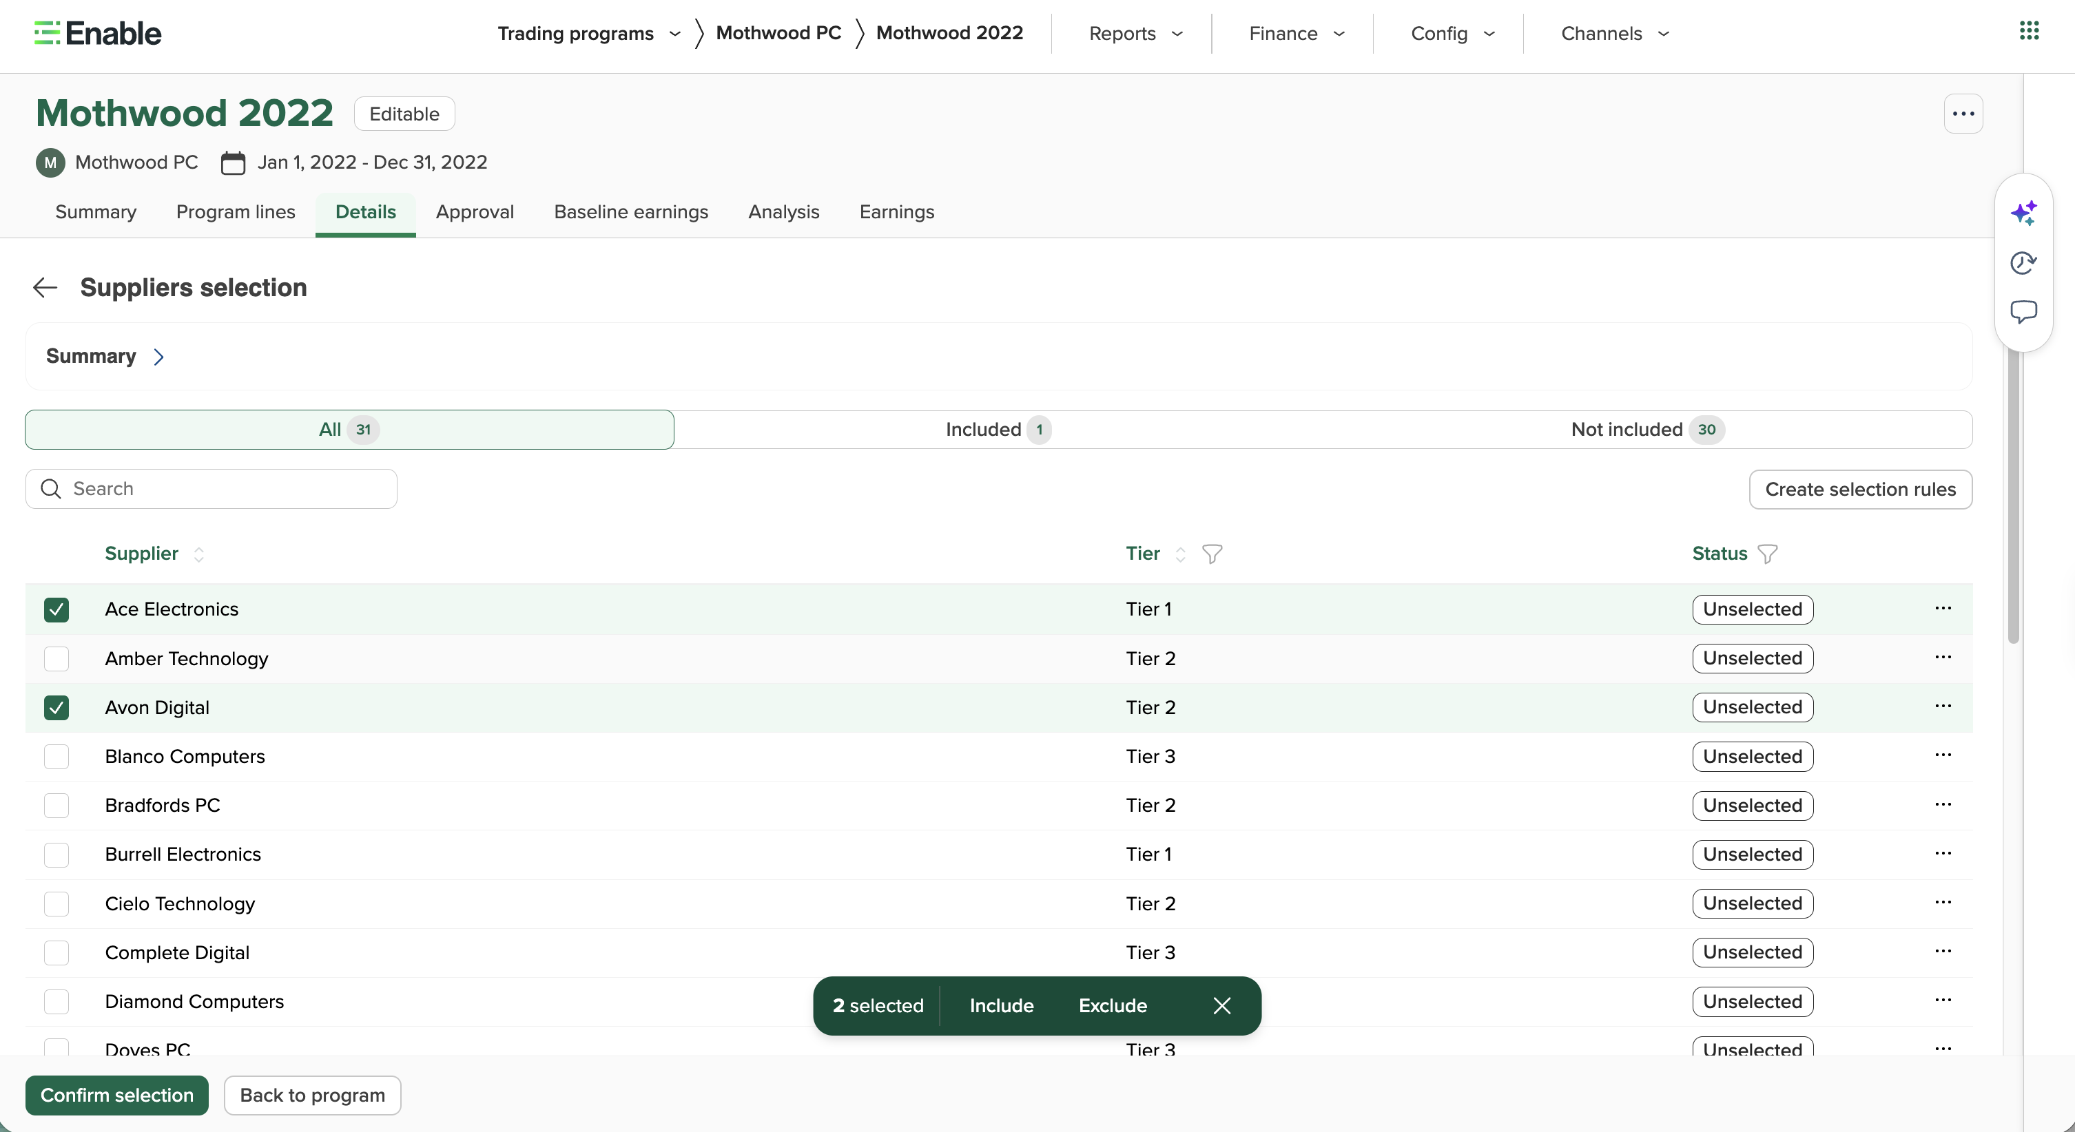This screenshot has height=1132, width=2075.
Task: Sort by Supplier column
Action: click(x=198, y=554)
